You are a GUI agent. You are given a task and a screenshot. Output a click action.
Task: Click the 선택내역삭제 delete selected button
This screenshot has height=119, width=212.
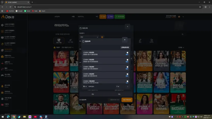125,47
